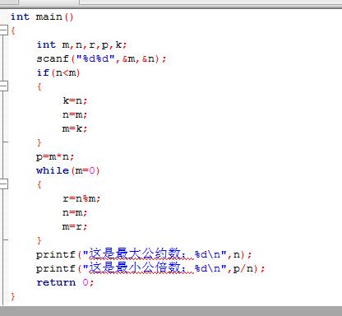342x316 pixels.
Task: Click the 'p=m*n;' statement
Action: point(55,157)
